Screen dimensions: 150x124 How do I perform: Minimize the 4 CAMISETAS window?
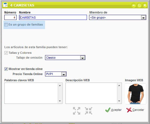click(x=134, y=5)
